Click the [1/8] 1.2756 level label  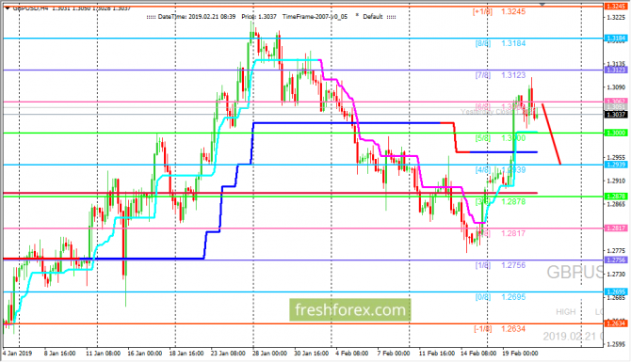click(500, 265)
